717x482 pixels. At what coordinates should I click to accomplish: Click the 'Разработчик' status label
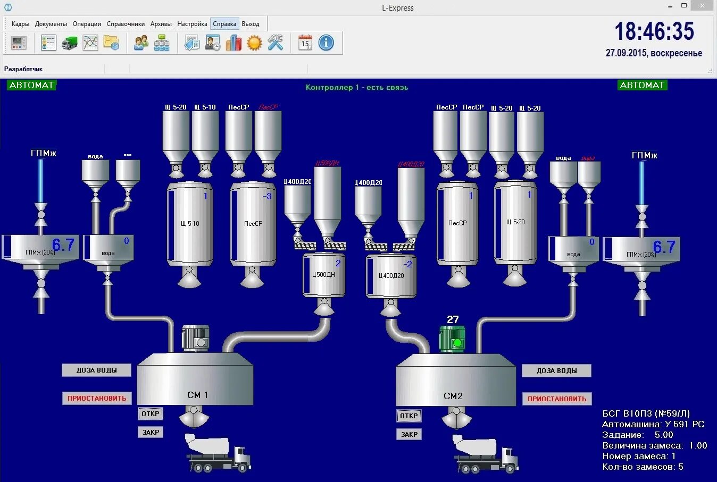[x=23, y=69]
